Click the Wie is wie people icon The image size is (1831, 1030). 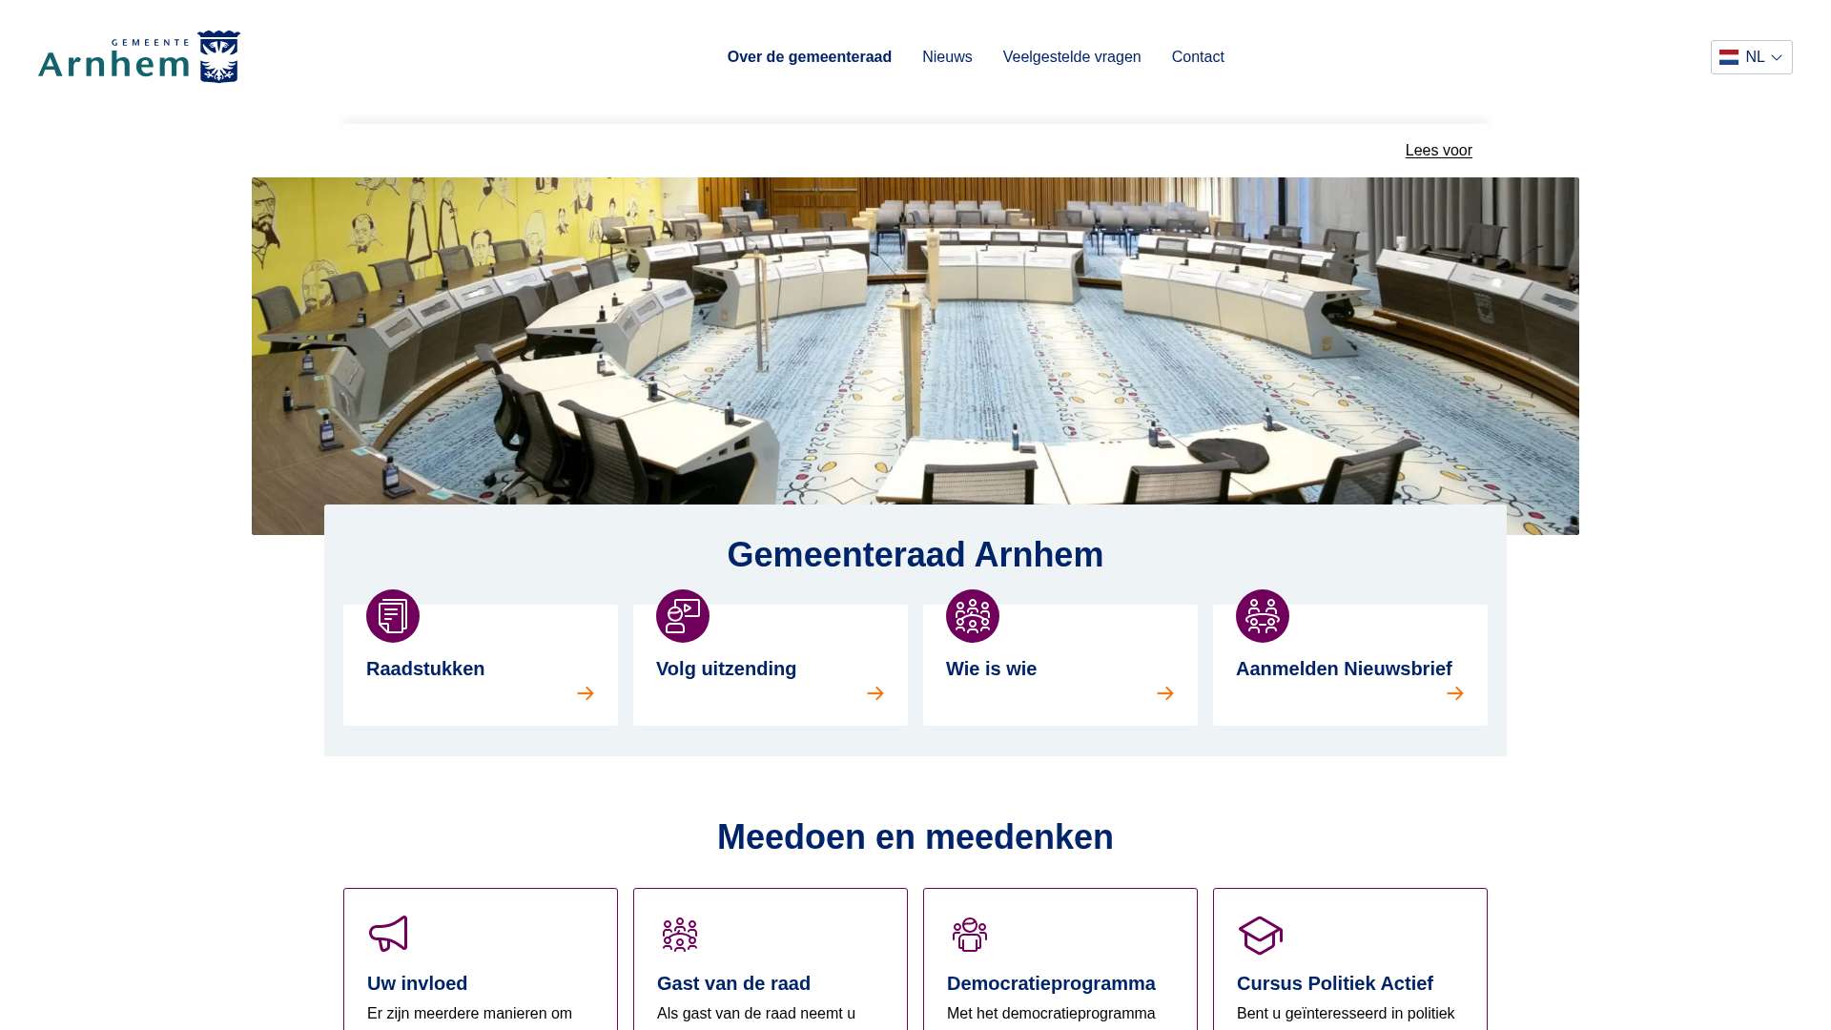973,616
